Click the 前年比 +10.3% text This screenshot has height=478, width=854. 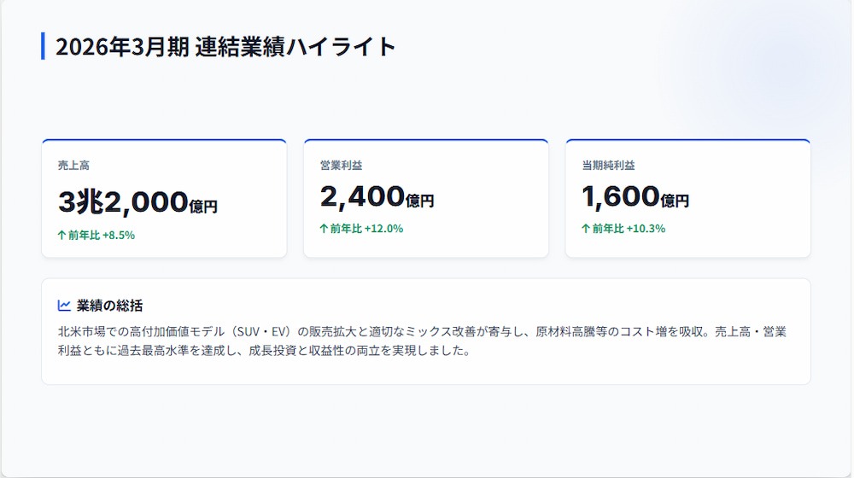(x=629, y=229)
